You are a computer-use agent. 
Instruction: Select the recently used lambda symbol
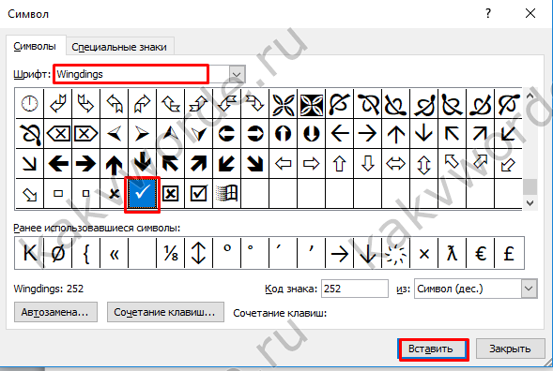point(453,254)
